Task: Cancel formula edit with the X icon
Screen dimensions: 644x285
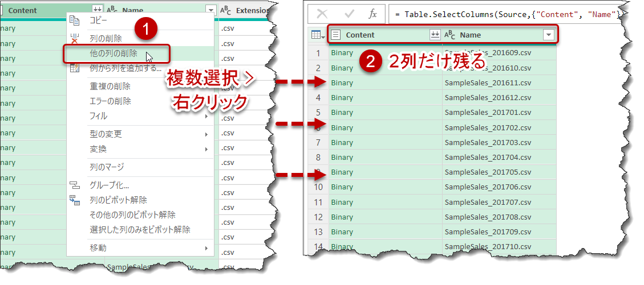Action: click(x=322, y=14)
